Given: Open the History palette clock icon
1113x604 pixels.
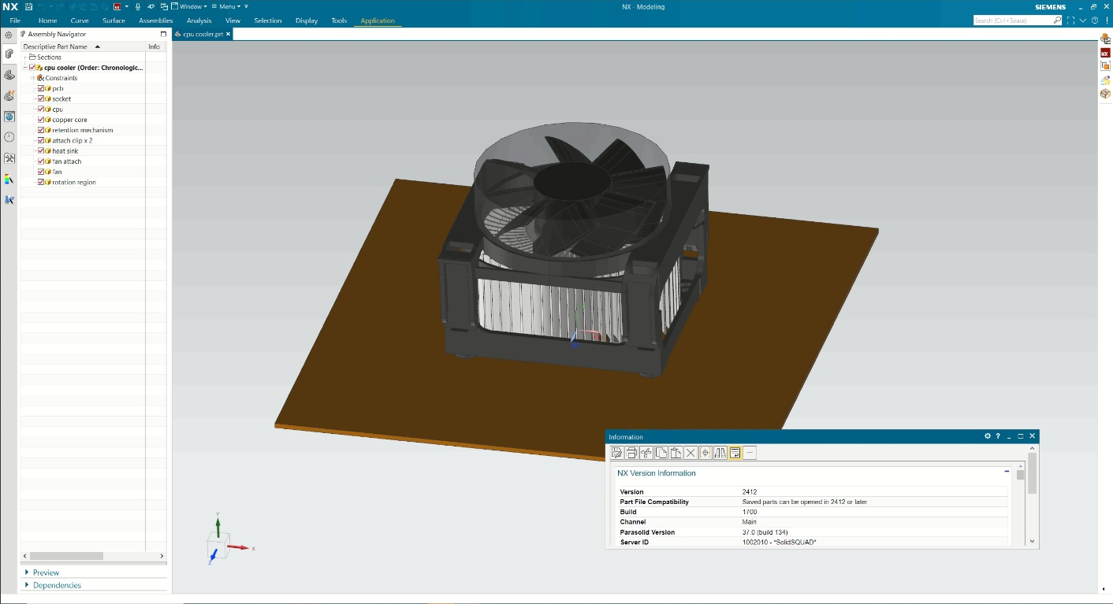Looking at the screenshot, I should coord(9,137).
